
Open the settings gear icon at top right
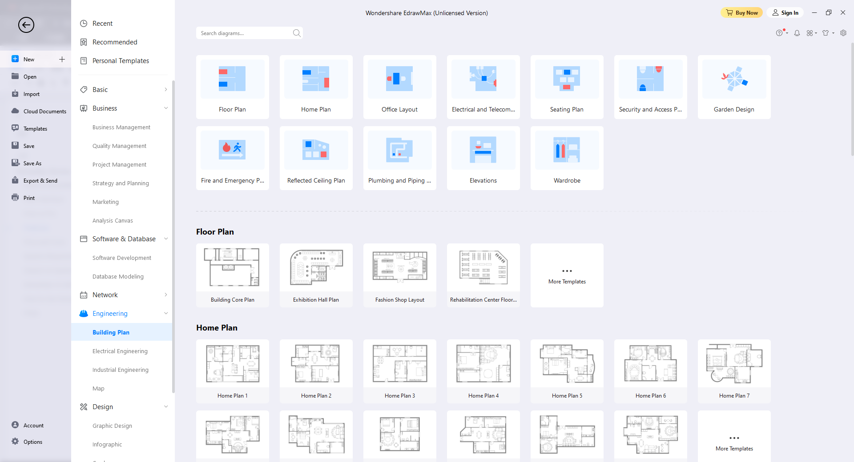843,33
